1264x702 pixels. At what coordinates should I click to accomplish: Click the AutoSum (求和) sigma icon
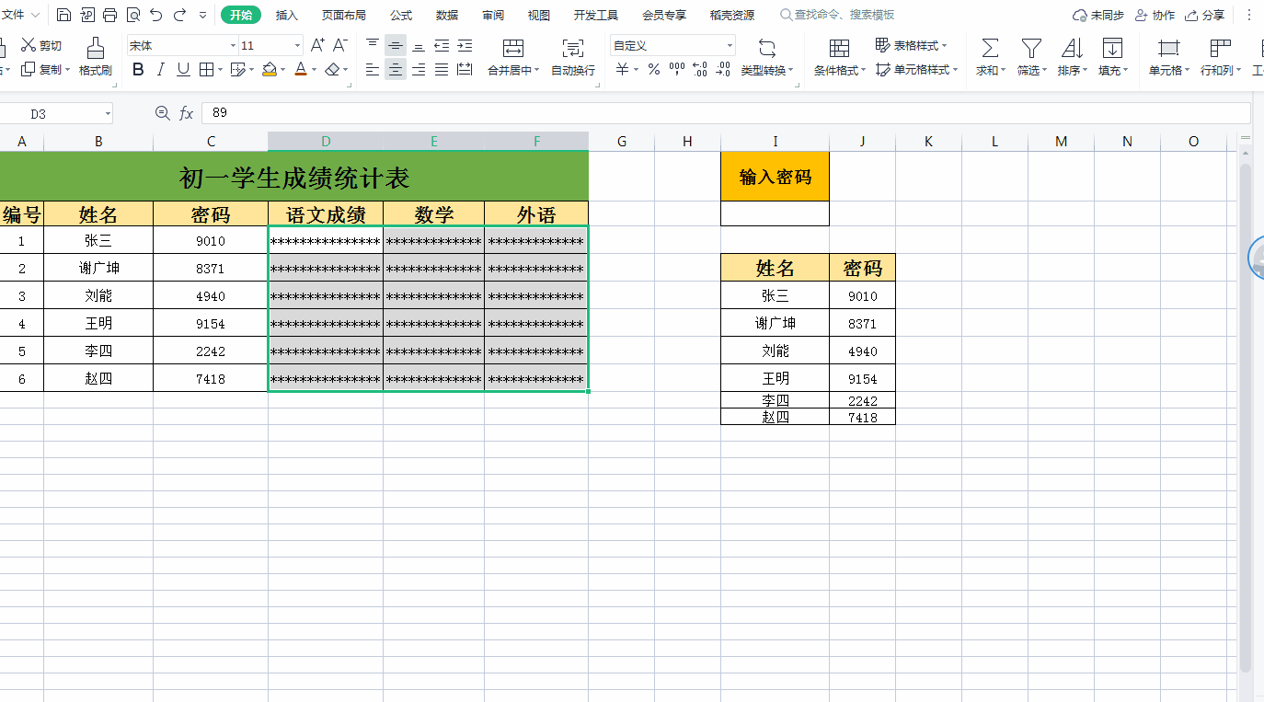tap(990, 48)
